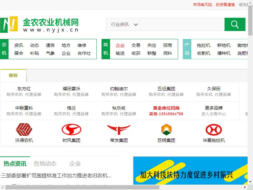Click the 金农农业机械网 site logo
Viewport: 253px width, 190px height.
pos(39,25)
